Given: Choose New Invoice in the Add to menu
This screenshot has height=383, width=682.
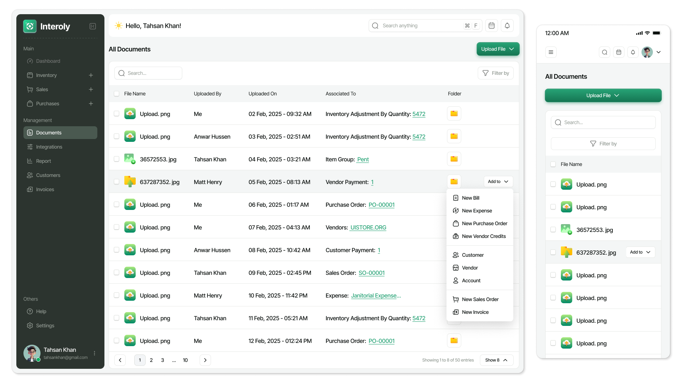Looking at the screenshot, I should 475,312.
